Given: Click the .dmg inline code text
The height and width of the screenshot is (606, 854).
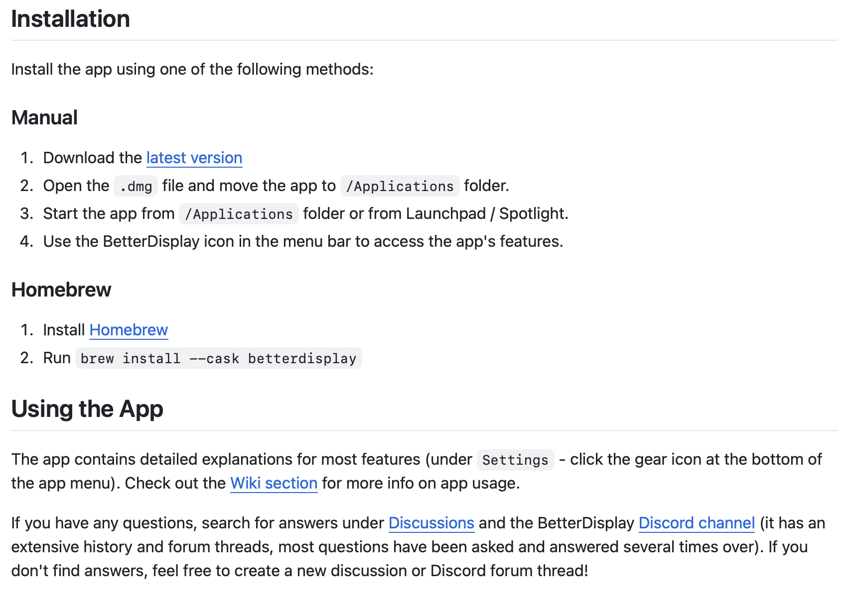Looking at the screenshot, I should [136, 186].
